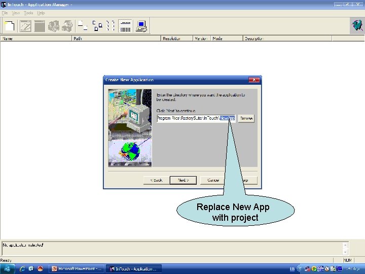Open the WindowMaker toolbar icon
Image resolution: width=365 pixels, height=274 pixels.
[x=25, y=26]
